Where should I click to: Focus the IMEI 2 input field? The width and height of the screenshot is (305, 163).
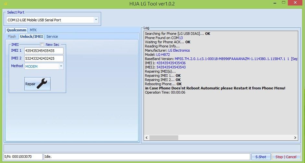[44, 58]
